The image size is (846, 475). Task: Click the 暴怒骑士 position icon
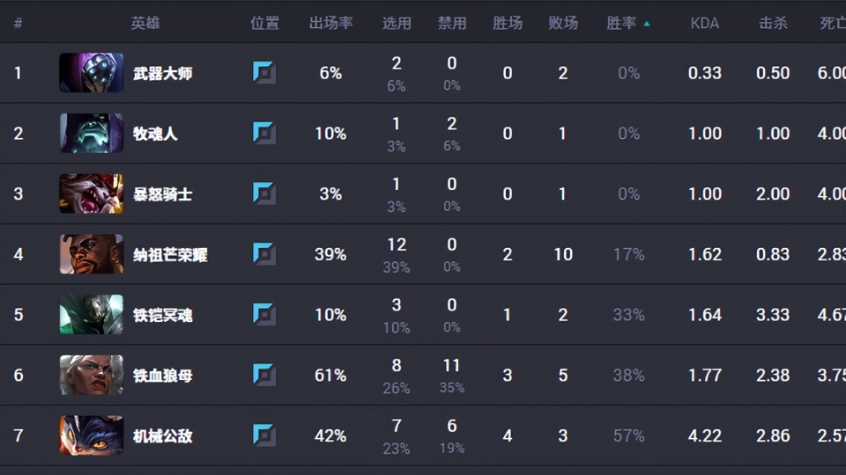264,194
